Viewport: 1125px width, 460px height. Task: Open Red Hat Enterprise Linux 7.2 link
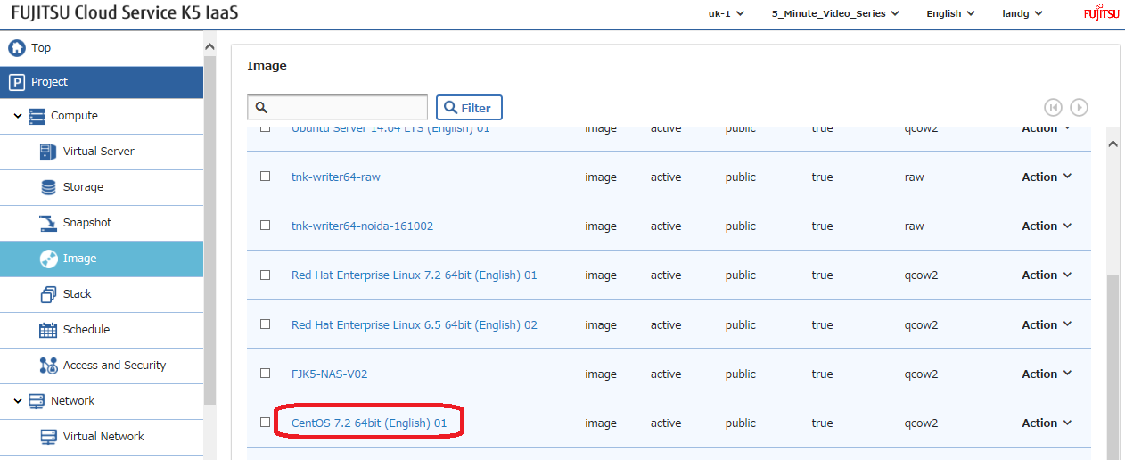coord(414,275)
